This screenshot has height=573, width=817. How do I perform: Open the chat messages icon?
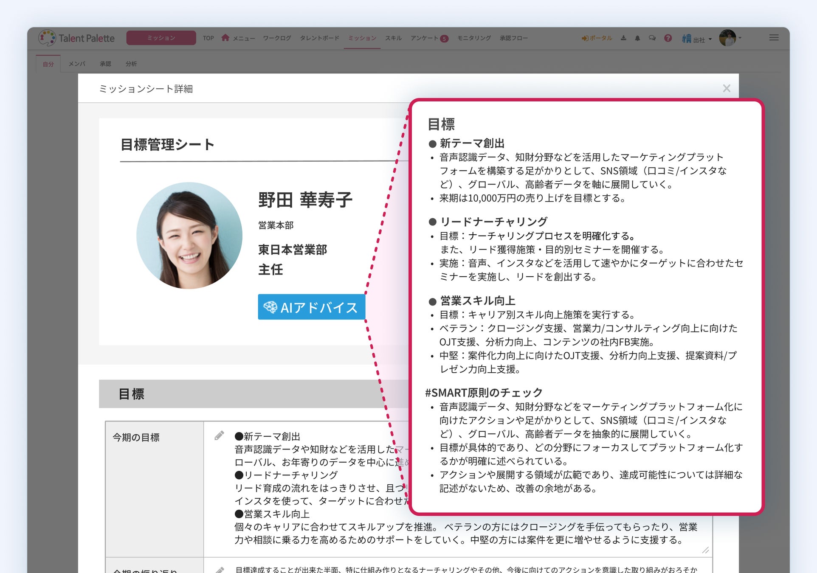coord(652,38)
